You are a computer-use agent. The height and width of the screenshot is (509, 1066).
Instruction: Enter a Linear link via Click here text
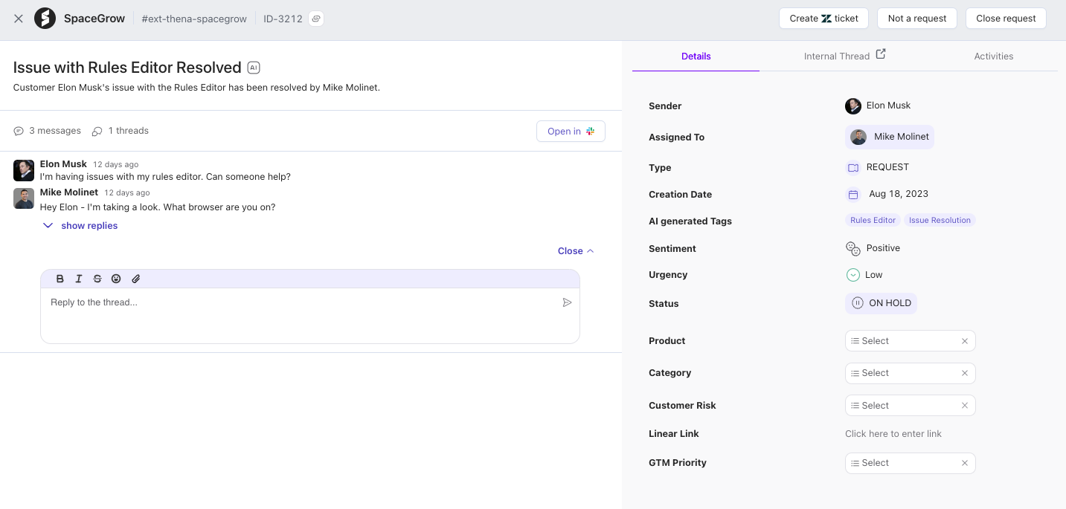[893, 434]
